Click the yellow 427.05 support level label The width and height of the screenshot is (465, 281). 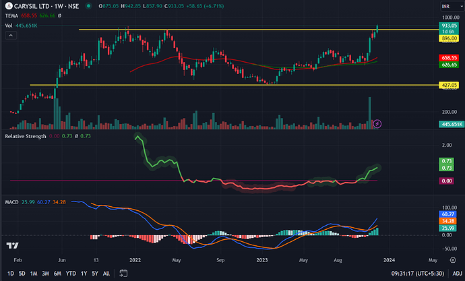[x=449, y=85]
